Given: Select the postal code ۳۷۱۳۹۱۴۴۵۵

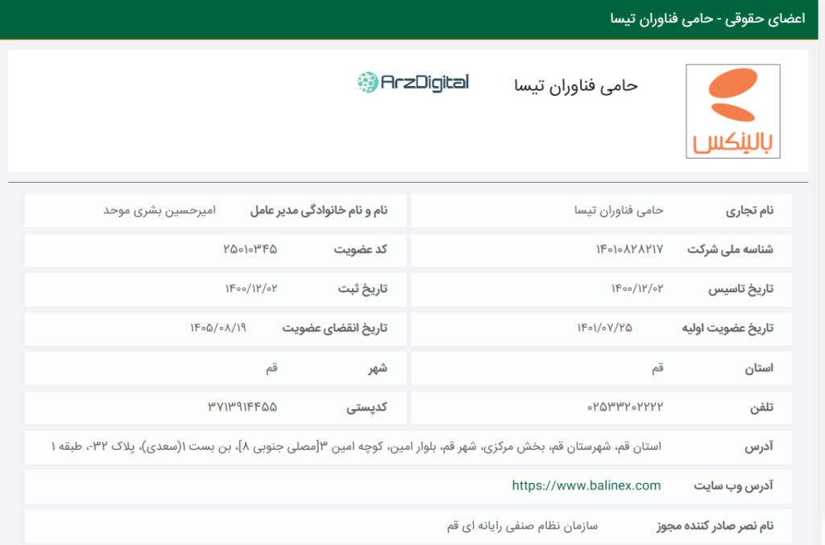Looking at the screenshot, I should 243,407.
